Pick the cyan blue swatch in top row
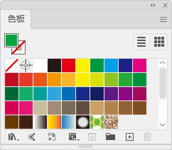Viewport: 172px width, 150px height. coord(111,65)
